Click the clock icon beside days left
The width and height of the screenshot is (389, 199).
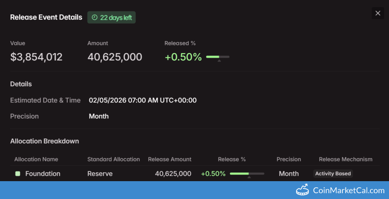pyautogui.click(x=95, y=18)
